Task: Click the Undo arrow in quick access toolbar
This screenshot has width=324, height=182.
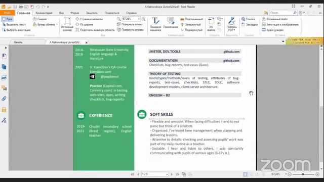Action: coord(38,7)
